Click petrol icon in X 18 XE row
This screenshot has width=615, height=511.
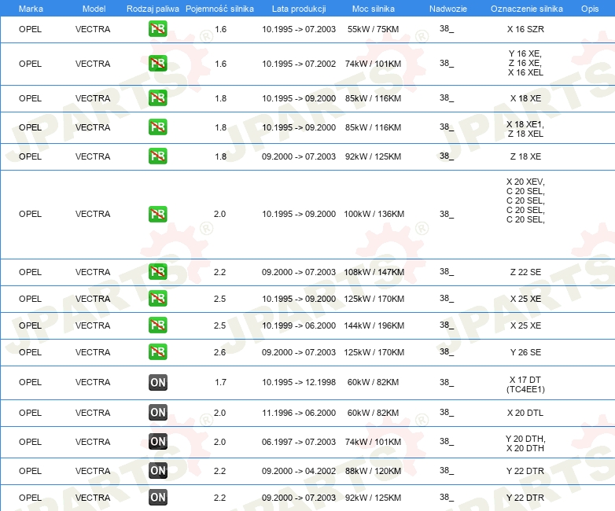pos(157,98)
